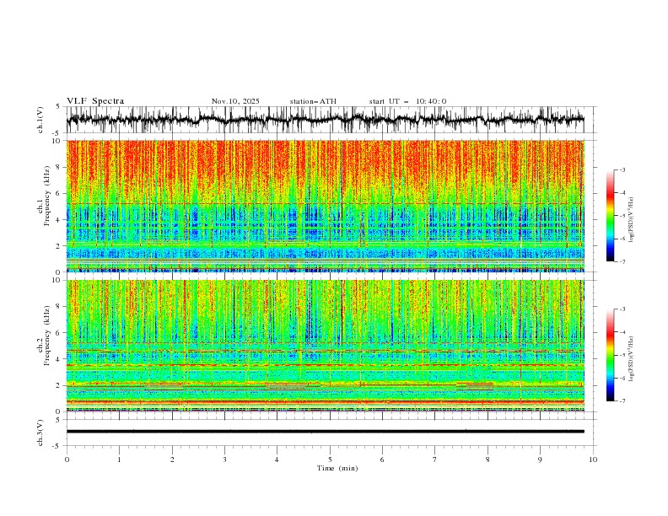Image resolution: width=668 pixels, height=516 pixels.
Task: Click the "3" tick on the time axis
Action: point(224,460)
